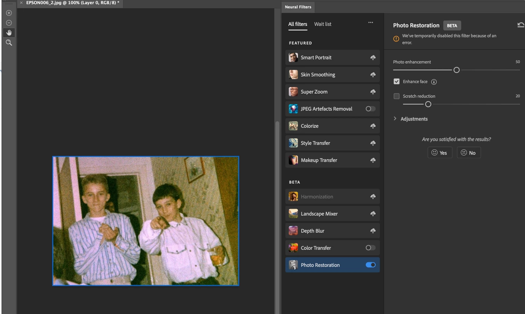This screenshot has width=525, height=314.
Task: Click the JPEG Artefacts Removal thumbnail icon
Action: point(293,109)
